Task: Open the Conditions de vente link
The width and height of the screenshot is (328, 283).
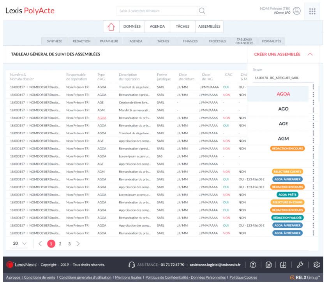Action: tap(40, 277)
